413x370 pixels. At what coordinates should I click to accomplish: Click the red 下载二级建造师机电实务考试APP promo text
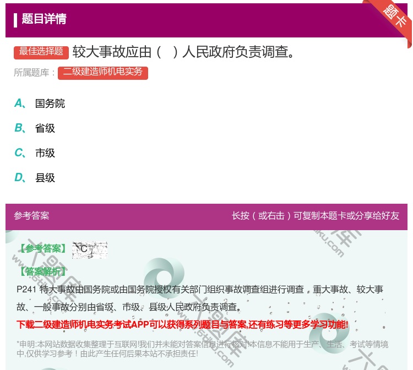pos(182,324)
